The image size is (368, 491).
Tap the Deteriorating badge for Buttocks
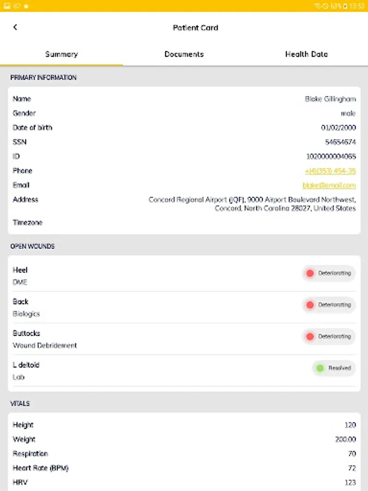pyautogui.click(x=329, y=336)
